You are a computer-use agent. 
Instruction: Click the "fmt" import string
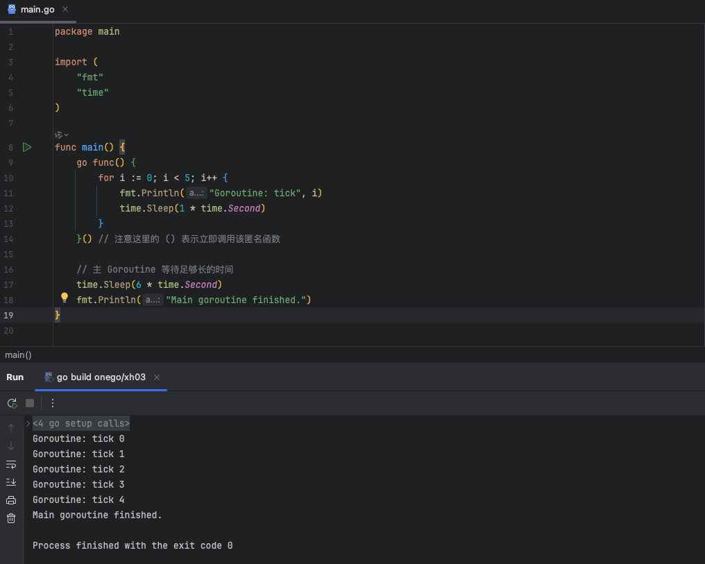coord(90,77)
